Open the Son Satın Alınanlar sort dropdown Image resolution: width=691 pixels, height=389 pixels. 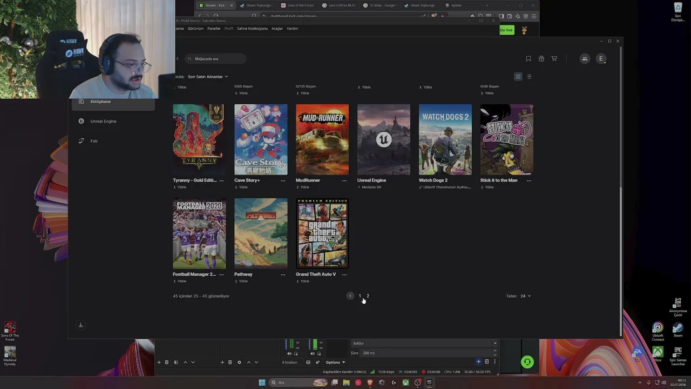pyautogui.click(x=208, y=77)
